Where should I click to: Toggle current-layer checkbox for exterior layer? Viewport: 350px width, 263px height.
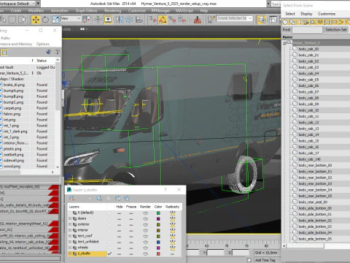tap(109, 224)
